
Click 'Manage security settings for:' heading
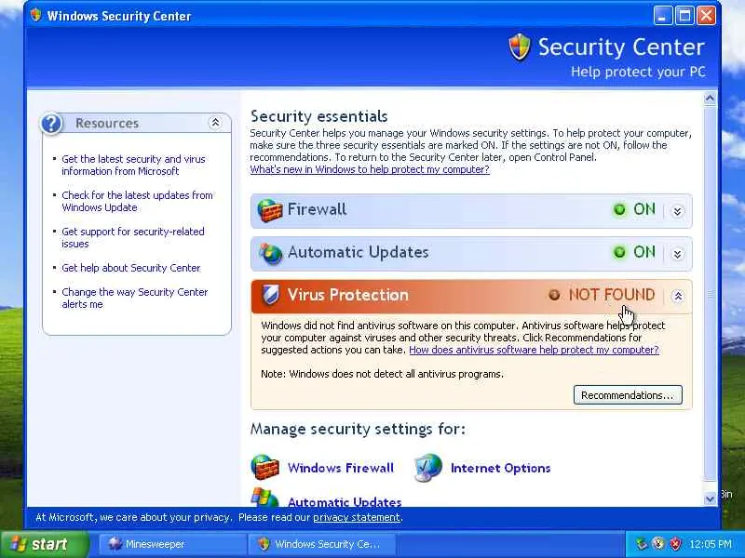pos(358,429)
